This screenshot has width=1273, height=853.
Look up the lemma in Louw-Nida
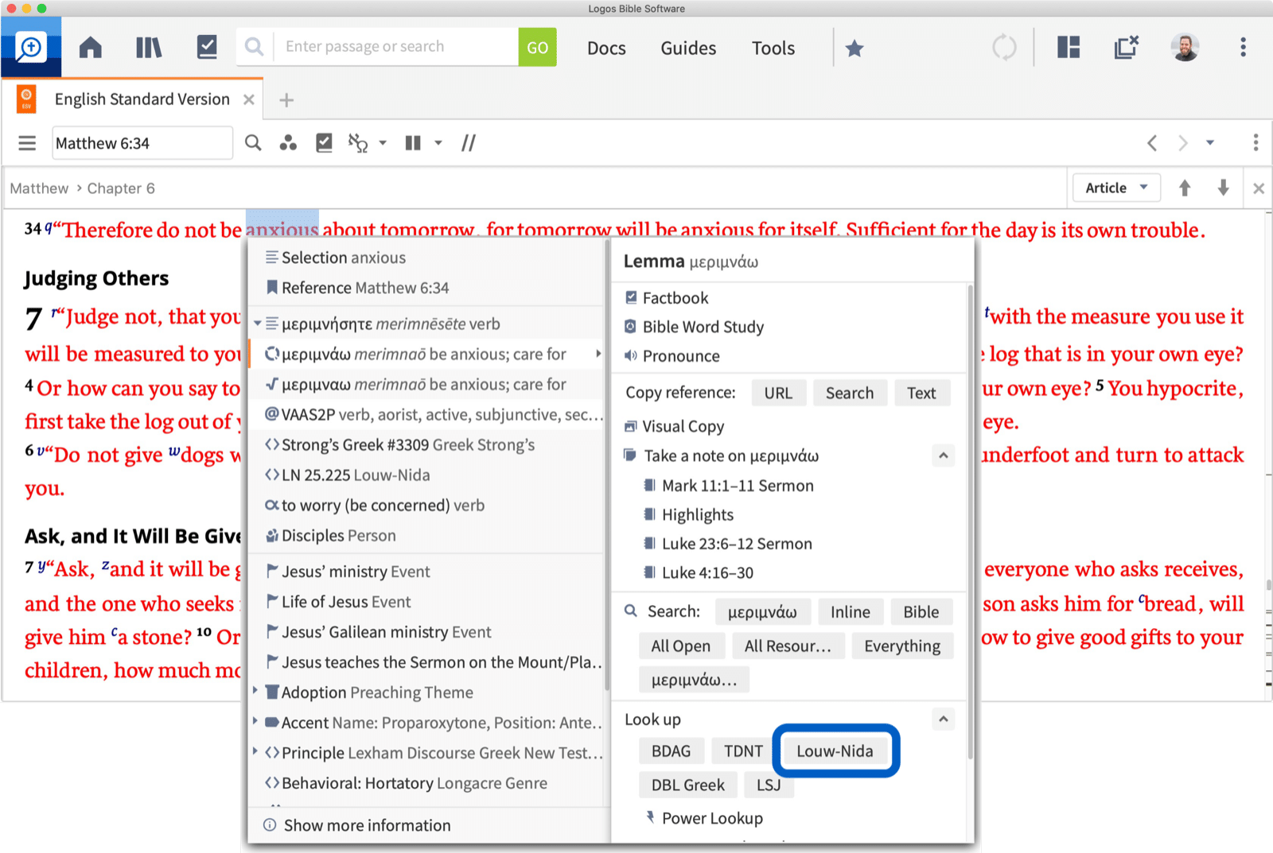tap(835, 751)
